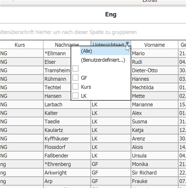186x188 pixels.
Task: Select the Techtel last name cell
Action: [x=57, y=87]
